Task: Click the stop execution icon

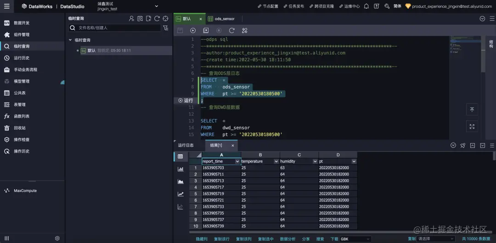Action: tap(219, 30)
